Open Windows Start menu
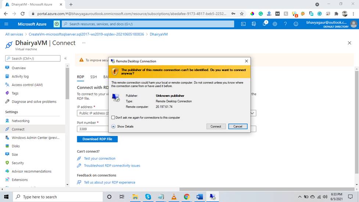The height and width of the screenshot is (202, 359). 6,197
